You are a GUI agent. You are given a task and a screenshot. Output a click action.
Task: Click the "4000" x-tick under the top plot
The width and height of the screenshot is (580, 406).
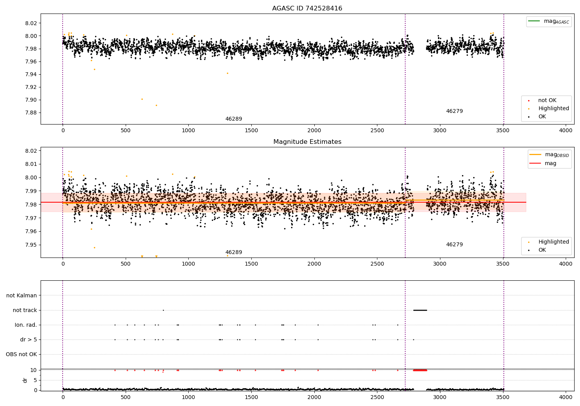click(566, 131)
